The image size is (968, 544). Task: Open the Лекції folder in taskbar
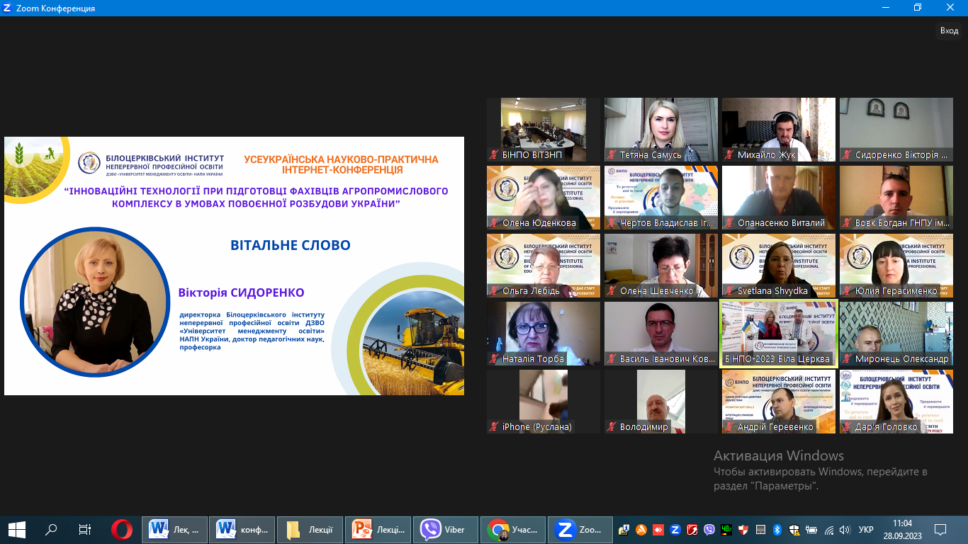click(x=310, y=529)
